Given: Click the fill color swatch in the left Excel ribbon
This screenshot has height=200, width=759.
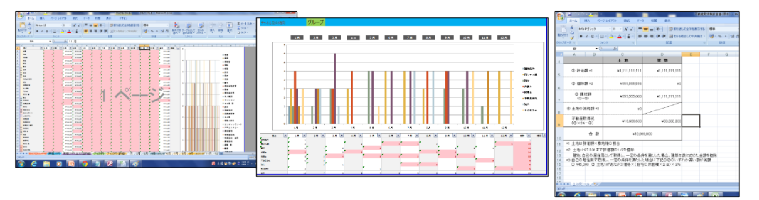Looking at the screenshot, I should click(x=63, y=31).
